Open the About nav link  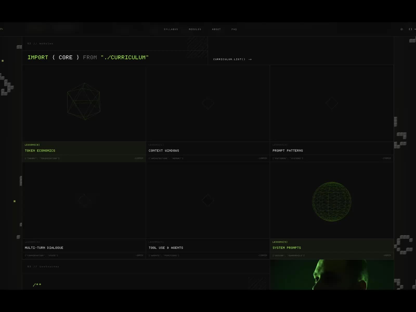(216, 29)
